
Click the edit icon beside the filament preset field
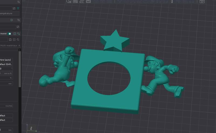click(18, 27)
